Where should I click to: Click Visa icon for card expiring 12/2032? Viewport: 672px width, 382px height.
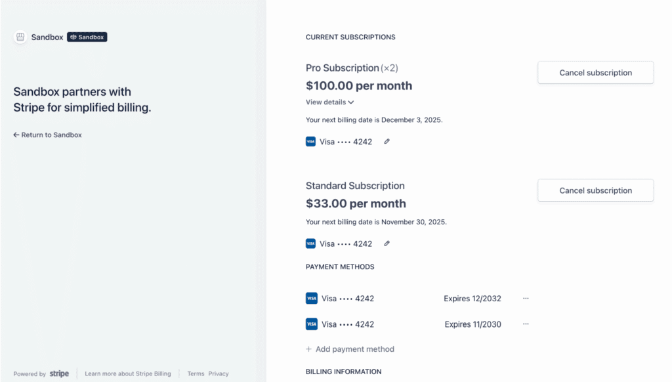pyautogui.click(x=312, y=298)
